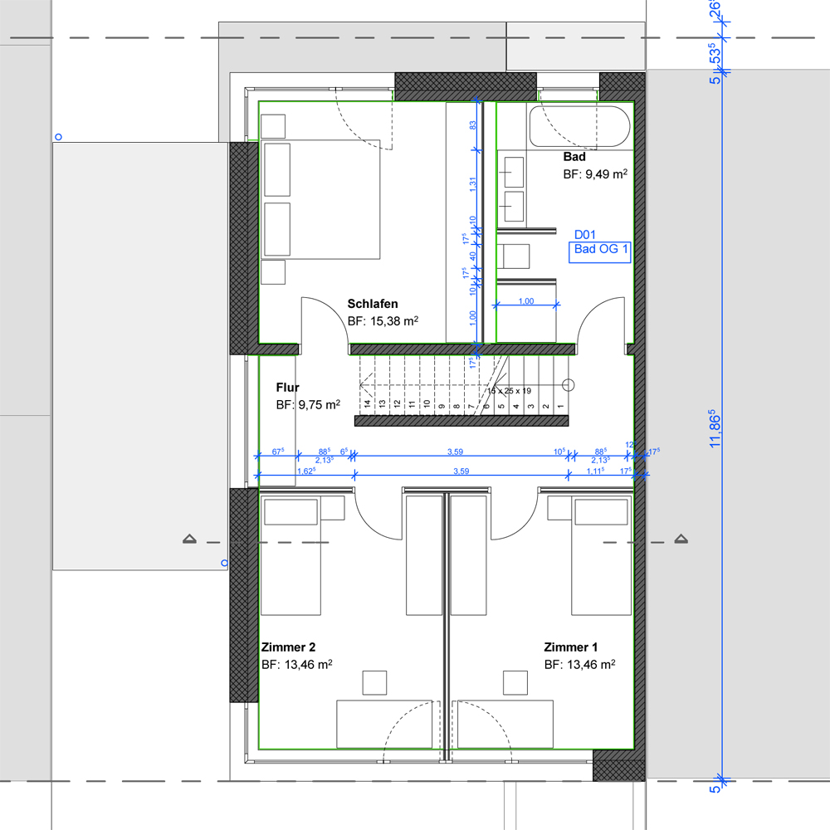The image size is (830, 830).
Task: Click the left section marker triangle
Action: click(x=189, y=539)
